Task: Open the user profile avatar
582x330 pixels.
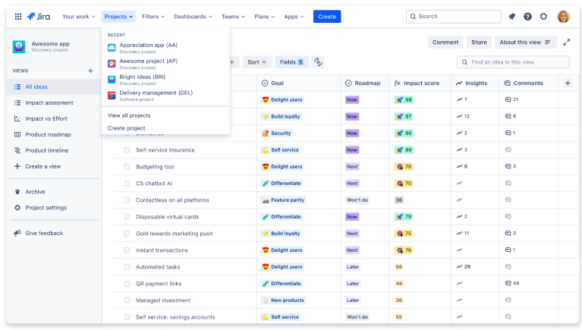Action: click(x=563, y=17)
